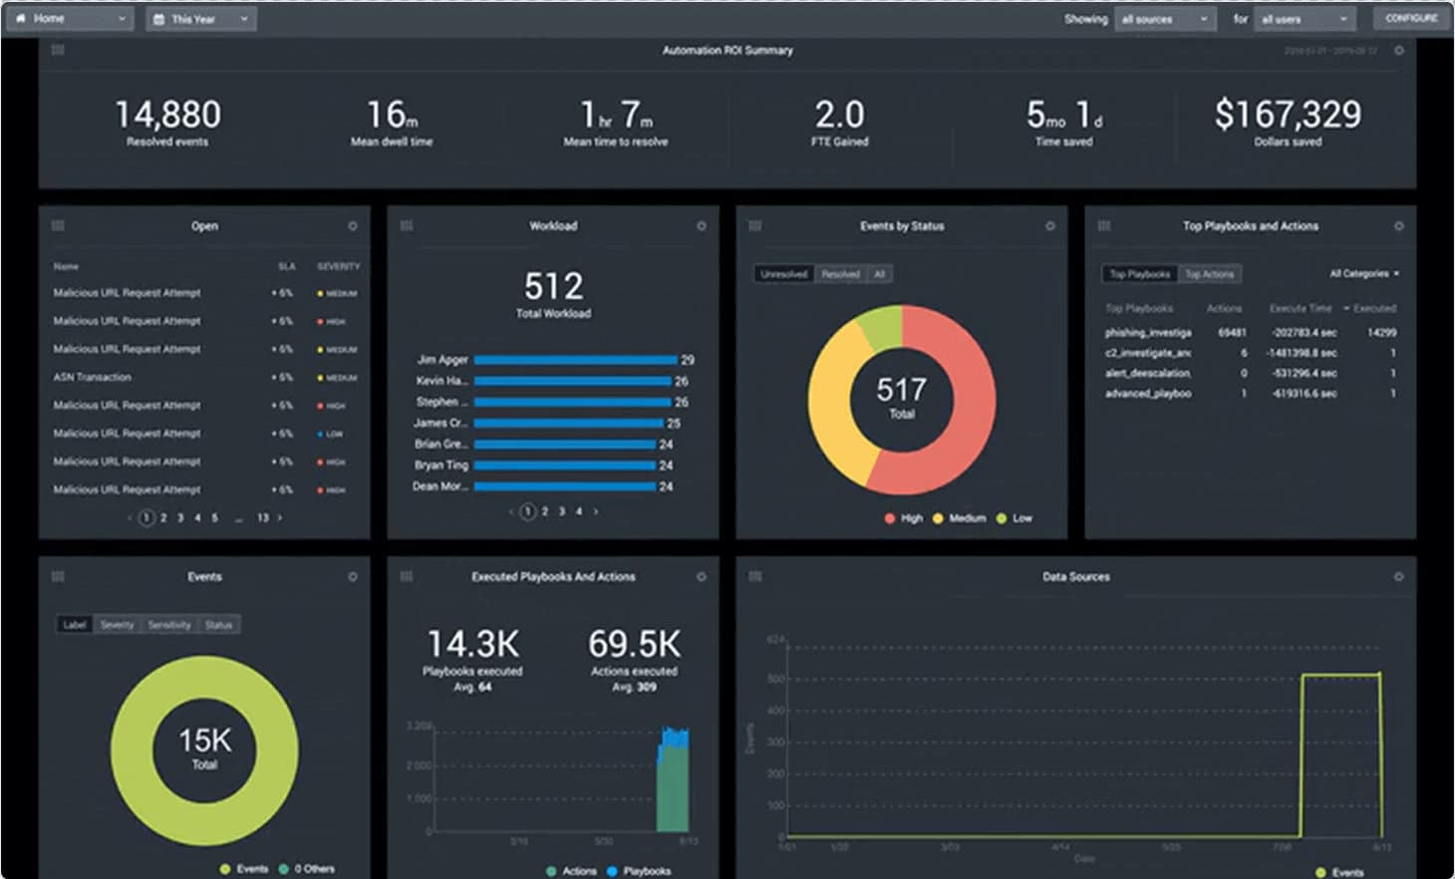
Task: Click the SEVERITY column header in Open panel
Action: coord(339,266)
